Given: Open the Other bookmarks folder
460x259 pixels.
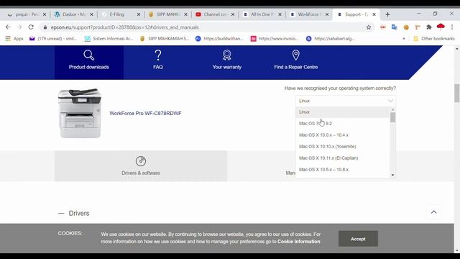Looking at the screenshot, I should [434, 38].
